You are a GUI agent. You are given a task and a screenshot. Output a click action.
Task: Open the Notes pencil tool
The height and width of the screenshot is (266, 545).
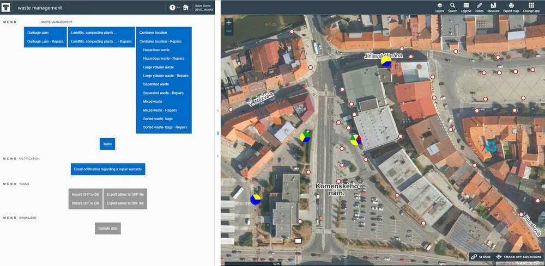[x=479, y=7]
